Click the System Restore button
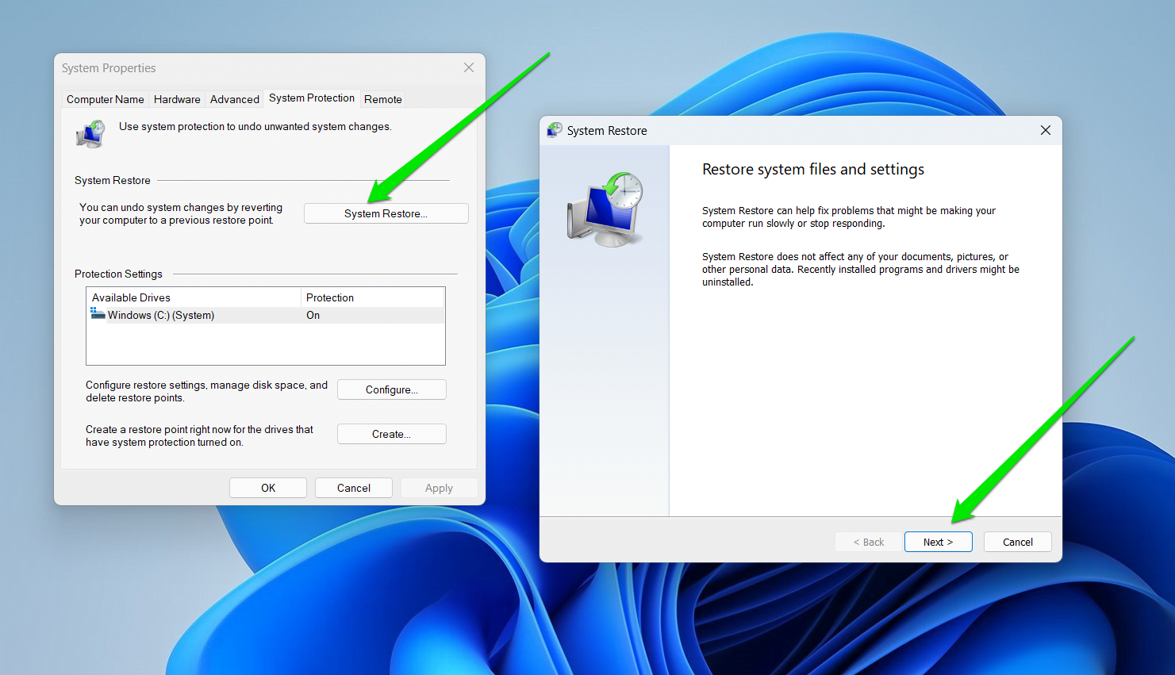 click(386, 213)
